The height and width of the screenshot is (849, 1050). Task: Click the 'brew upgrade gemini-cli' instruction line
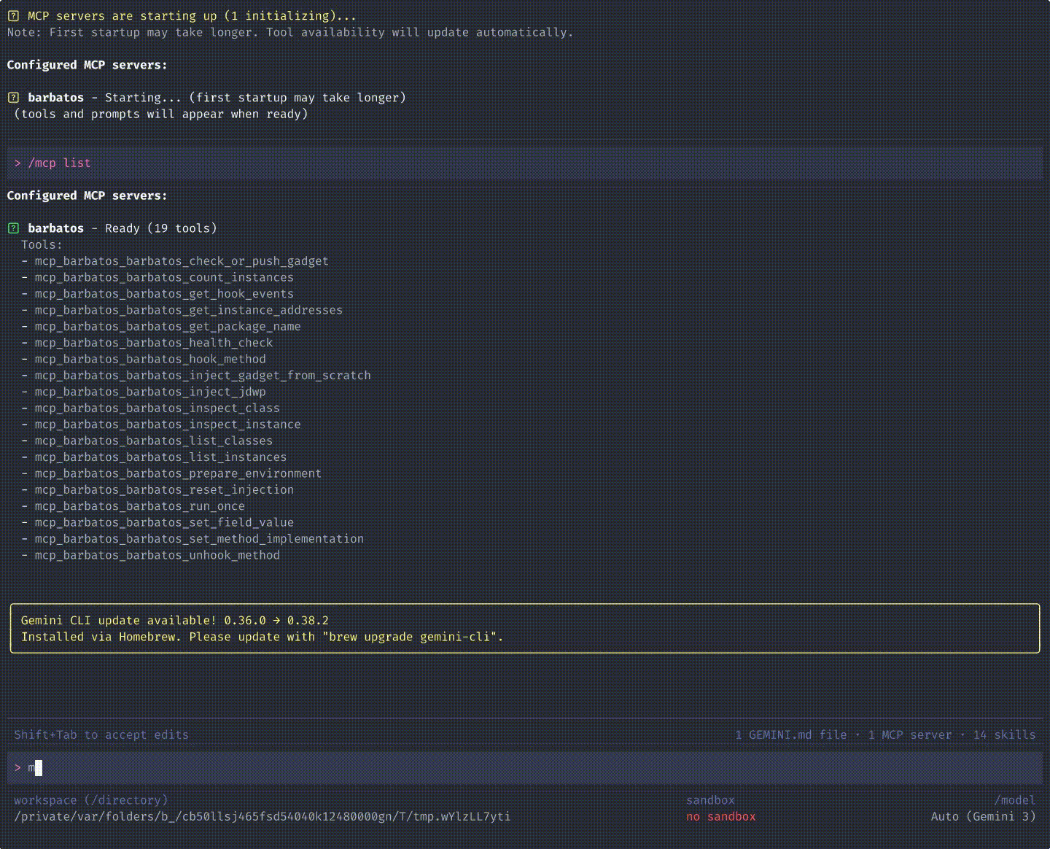(262, 637)
